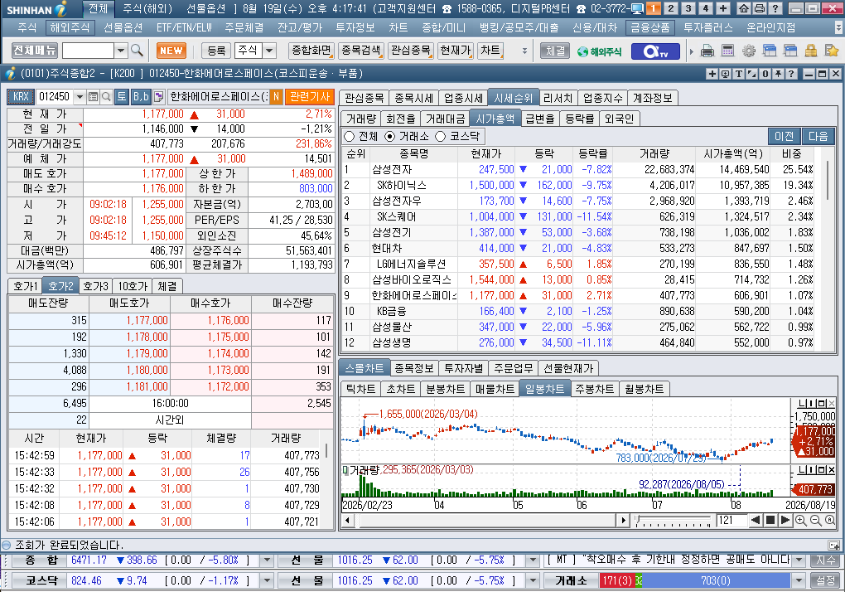845x592 pixels.
Task: Click the T font-size icon in the window title
Action: pyautogui.click(x=738, y=74)
